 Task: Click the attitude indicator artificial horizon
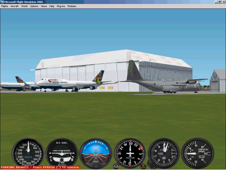point(96,154)
